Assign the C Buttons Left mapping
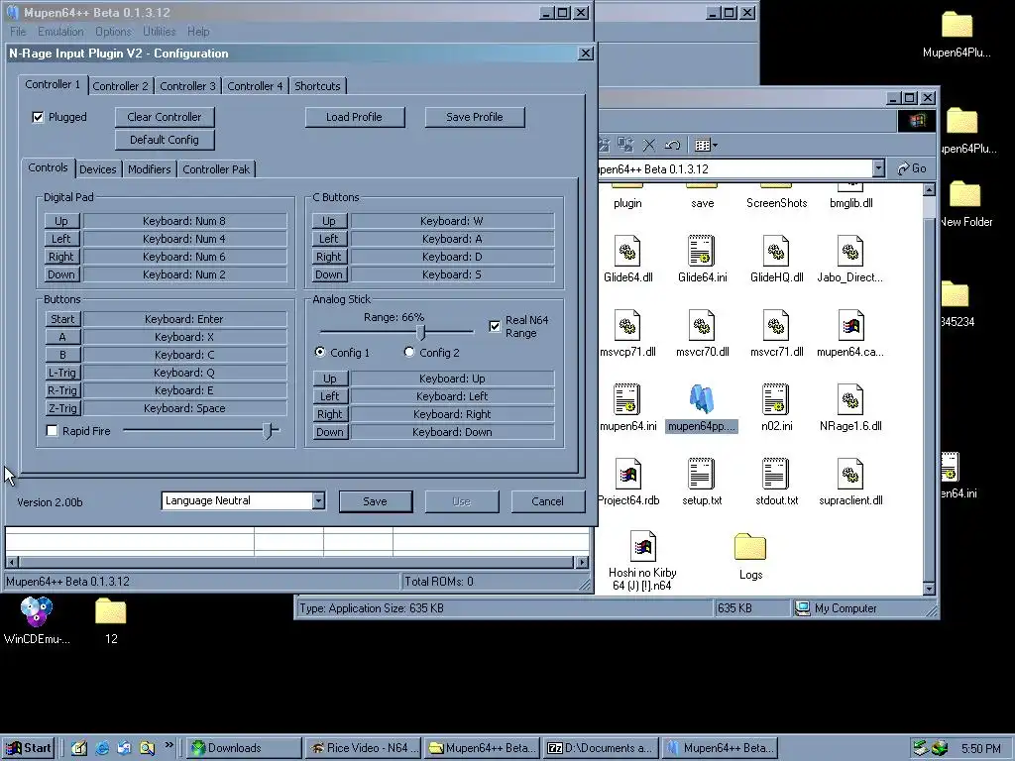 pos(329,239)
